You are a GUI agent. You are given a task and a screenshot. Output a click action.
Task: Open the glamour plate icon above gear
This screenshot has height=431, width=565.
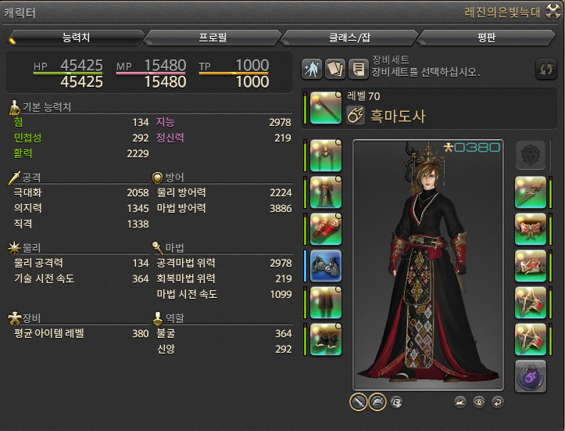point(335,69)
